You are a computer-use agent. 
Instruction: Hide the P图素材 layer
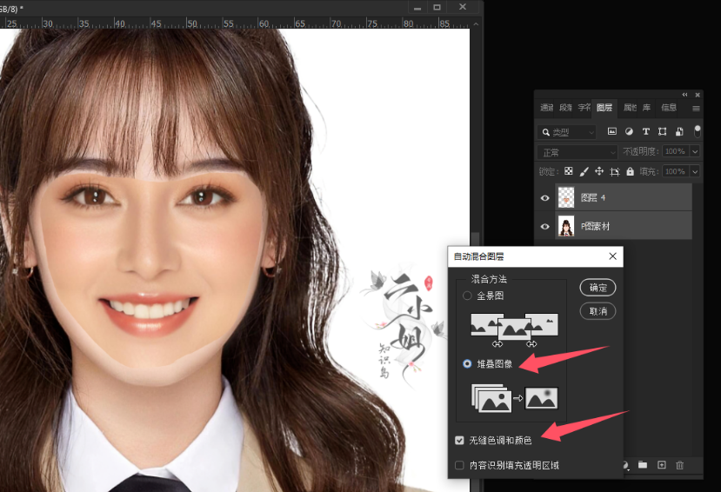545,227
